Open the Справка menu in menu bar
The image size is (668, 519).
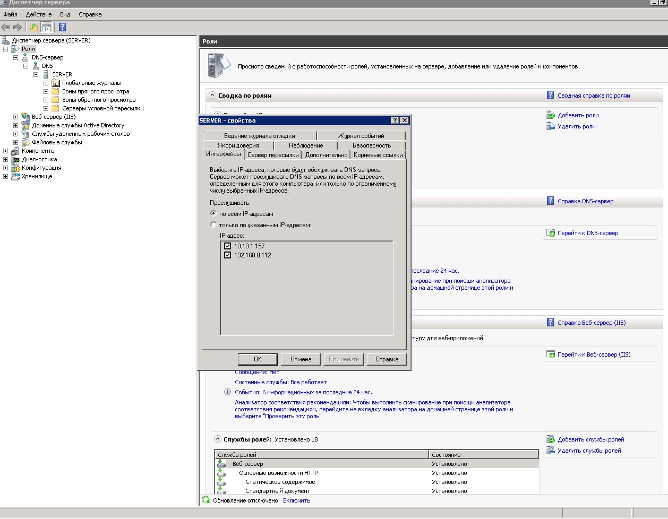point(90,14)
